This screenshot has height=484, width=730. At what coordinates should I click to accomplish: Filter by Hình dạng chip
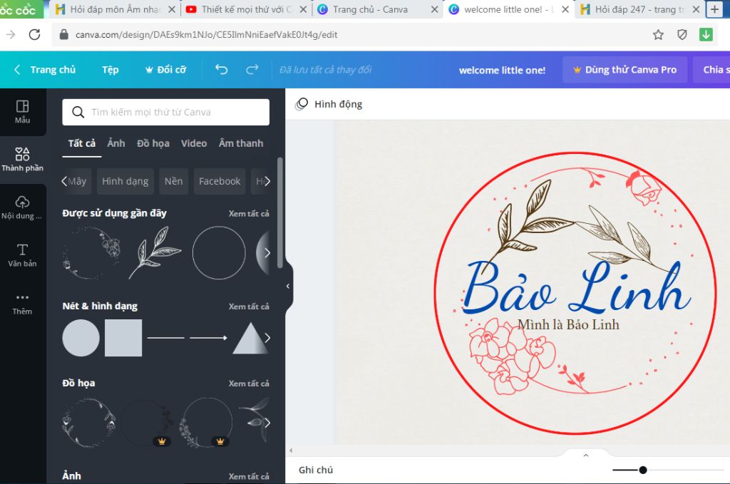pyautogui.click(x=125, y=181)
